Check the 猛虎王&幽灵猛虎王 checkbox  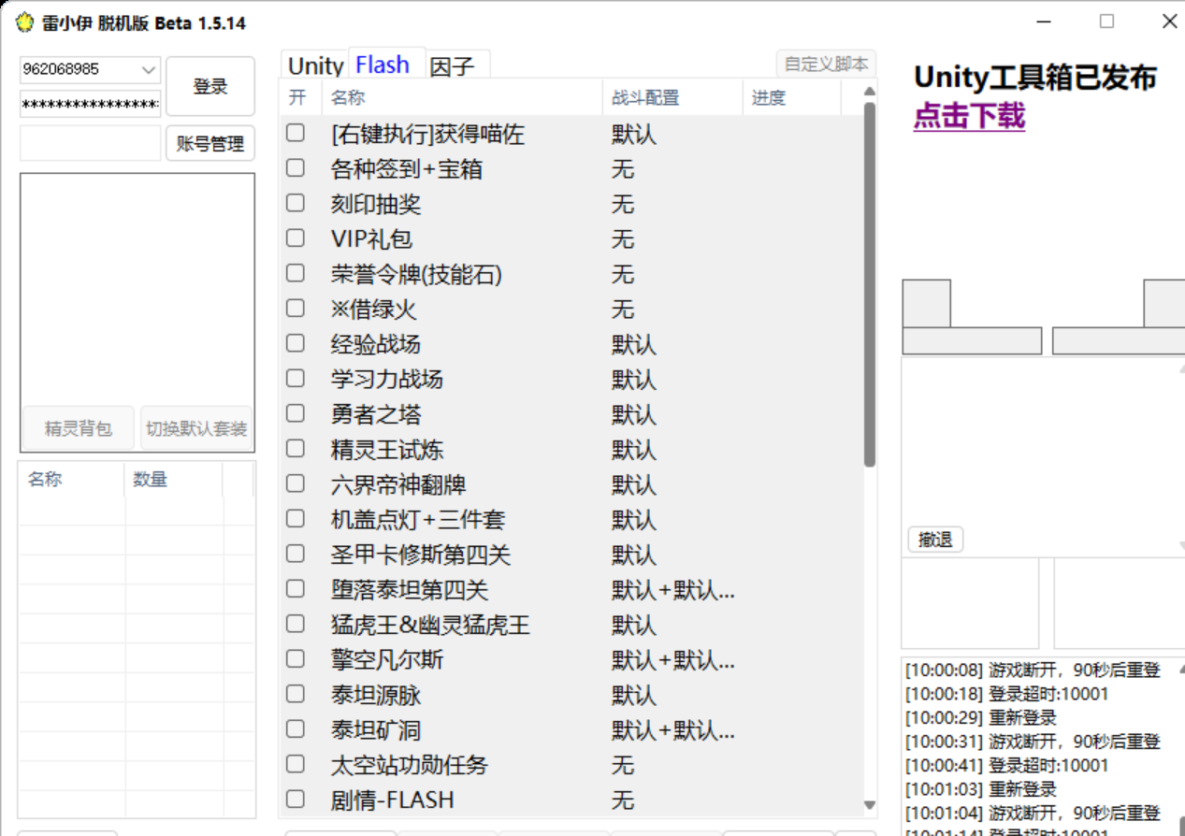(296, 624)
